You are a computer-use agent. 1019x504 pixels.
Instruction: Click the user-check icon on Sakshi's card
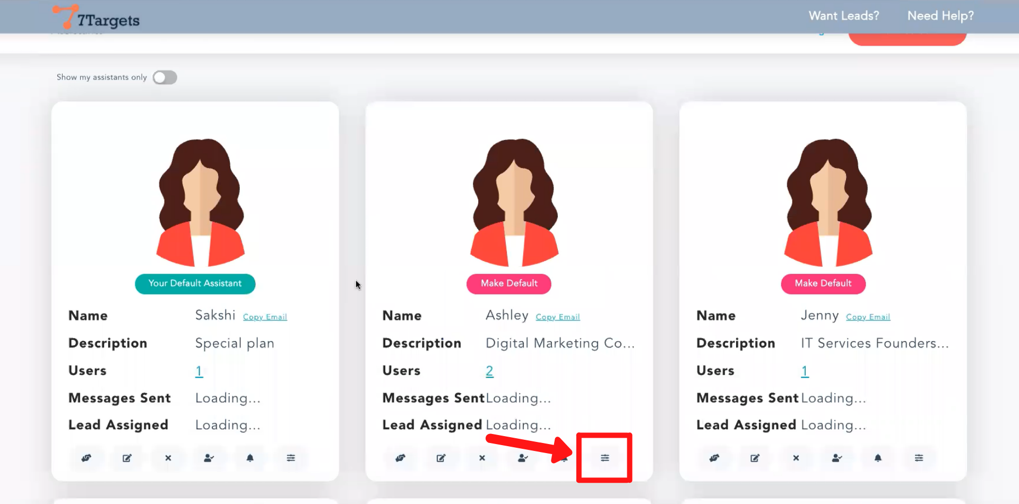[209, 458]
